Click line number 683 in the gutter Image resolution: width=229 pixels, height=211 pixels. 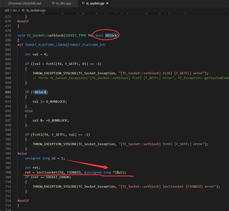8,54
